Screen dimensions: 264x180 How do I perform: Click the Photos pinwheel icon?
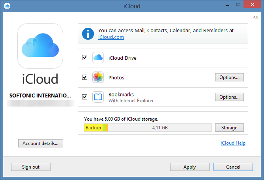point(98,77)
